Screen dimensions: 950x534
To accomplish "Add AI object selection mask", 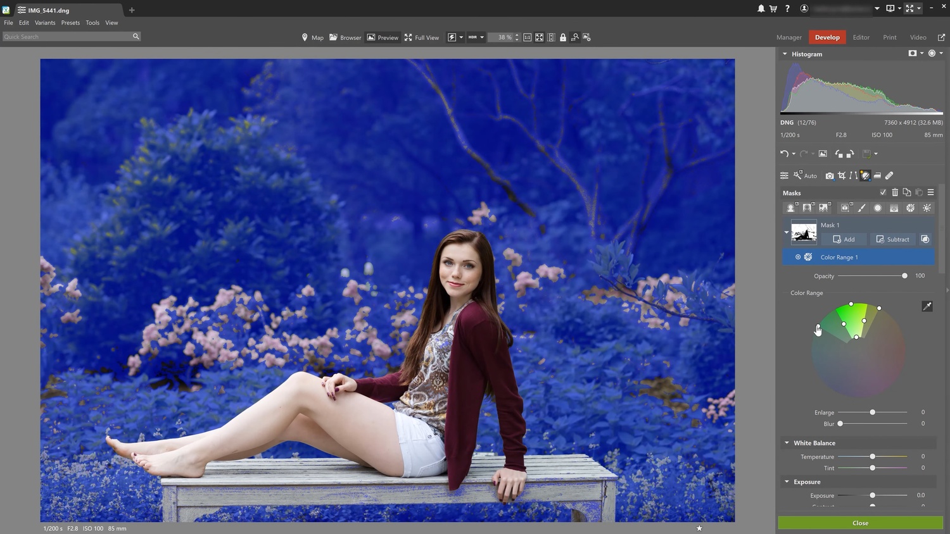I will click(845, 208).
